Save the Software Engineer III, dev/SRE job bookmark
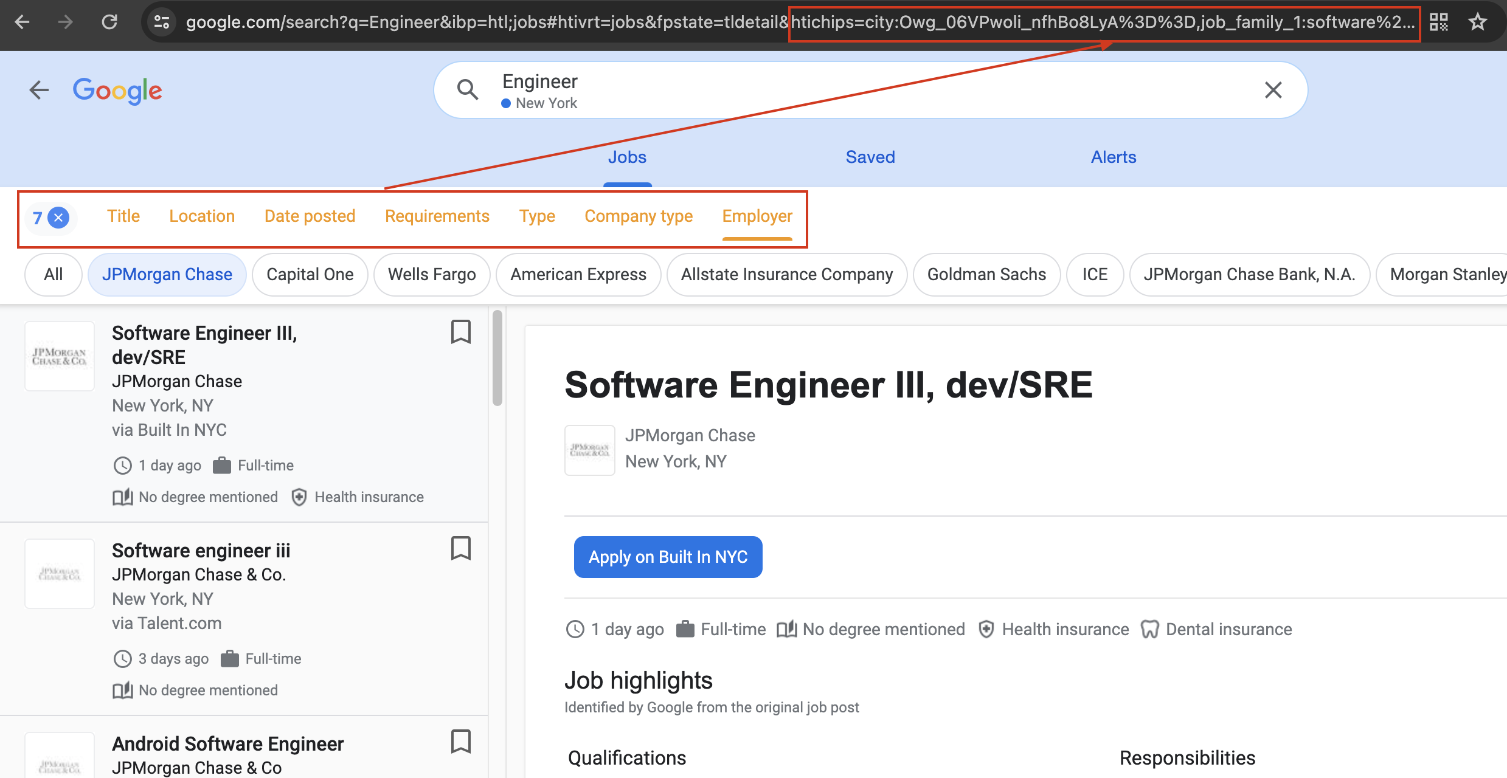Screen dimensions: 1507x778 [x=460, y=332]
